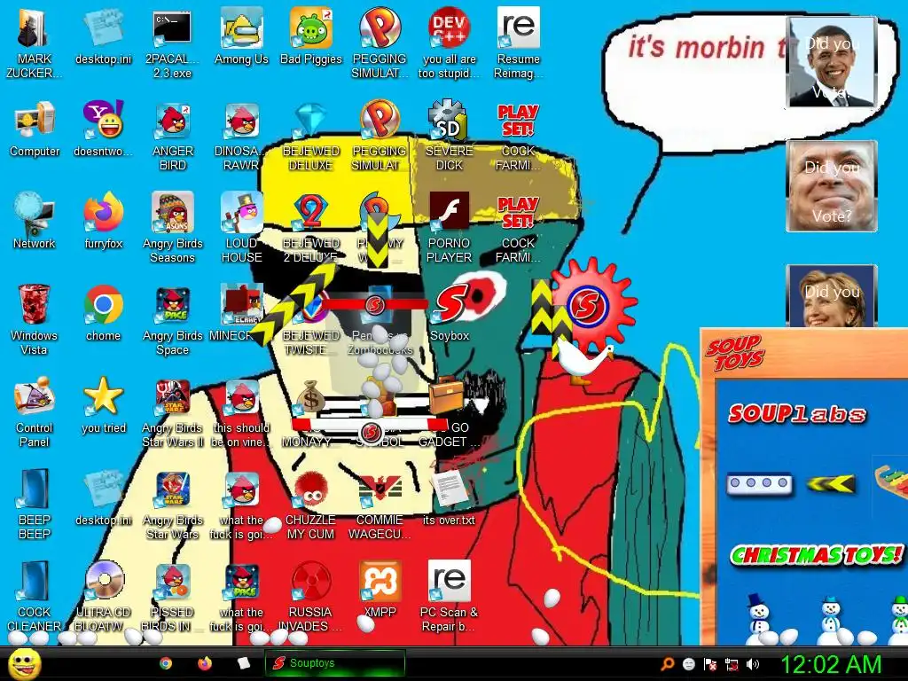The image size is (908, 681).
Task: Select the MARK ZUCKER... desktop icon
Action: tap(34, 43)
